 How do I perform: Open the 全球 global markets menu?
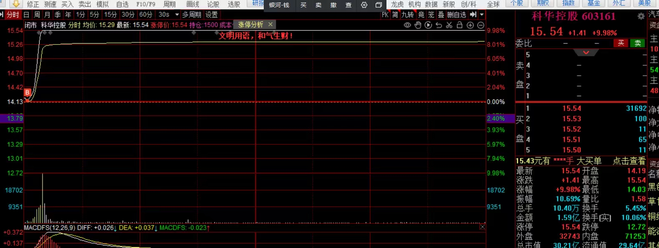493,4
